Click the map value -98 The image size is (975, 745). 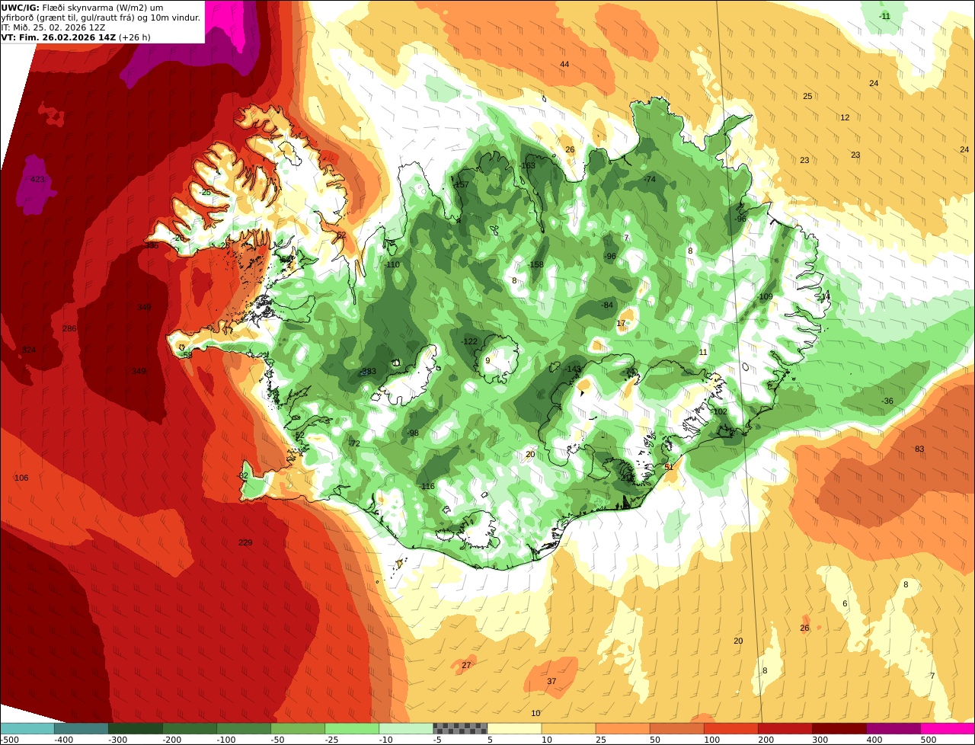tap(413, 433)
